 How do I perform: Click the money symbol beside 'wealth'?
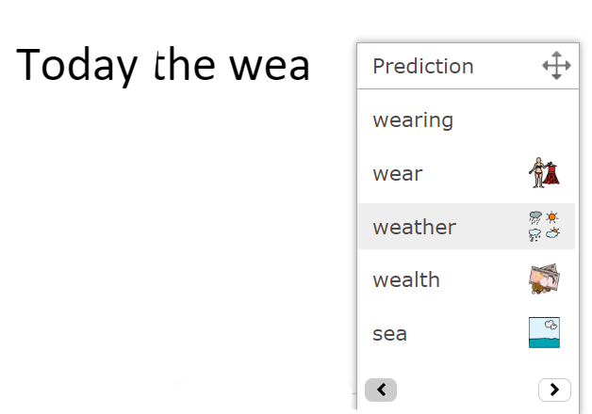pos(544,279)
